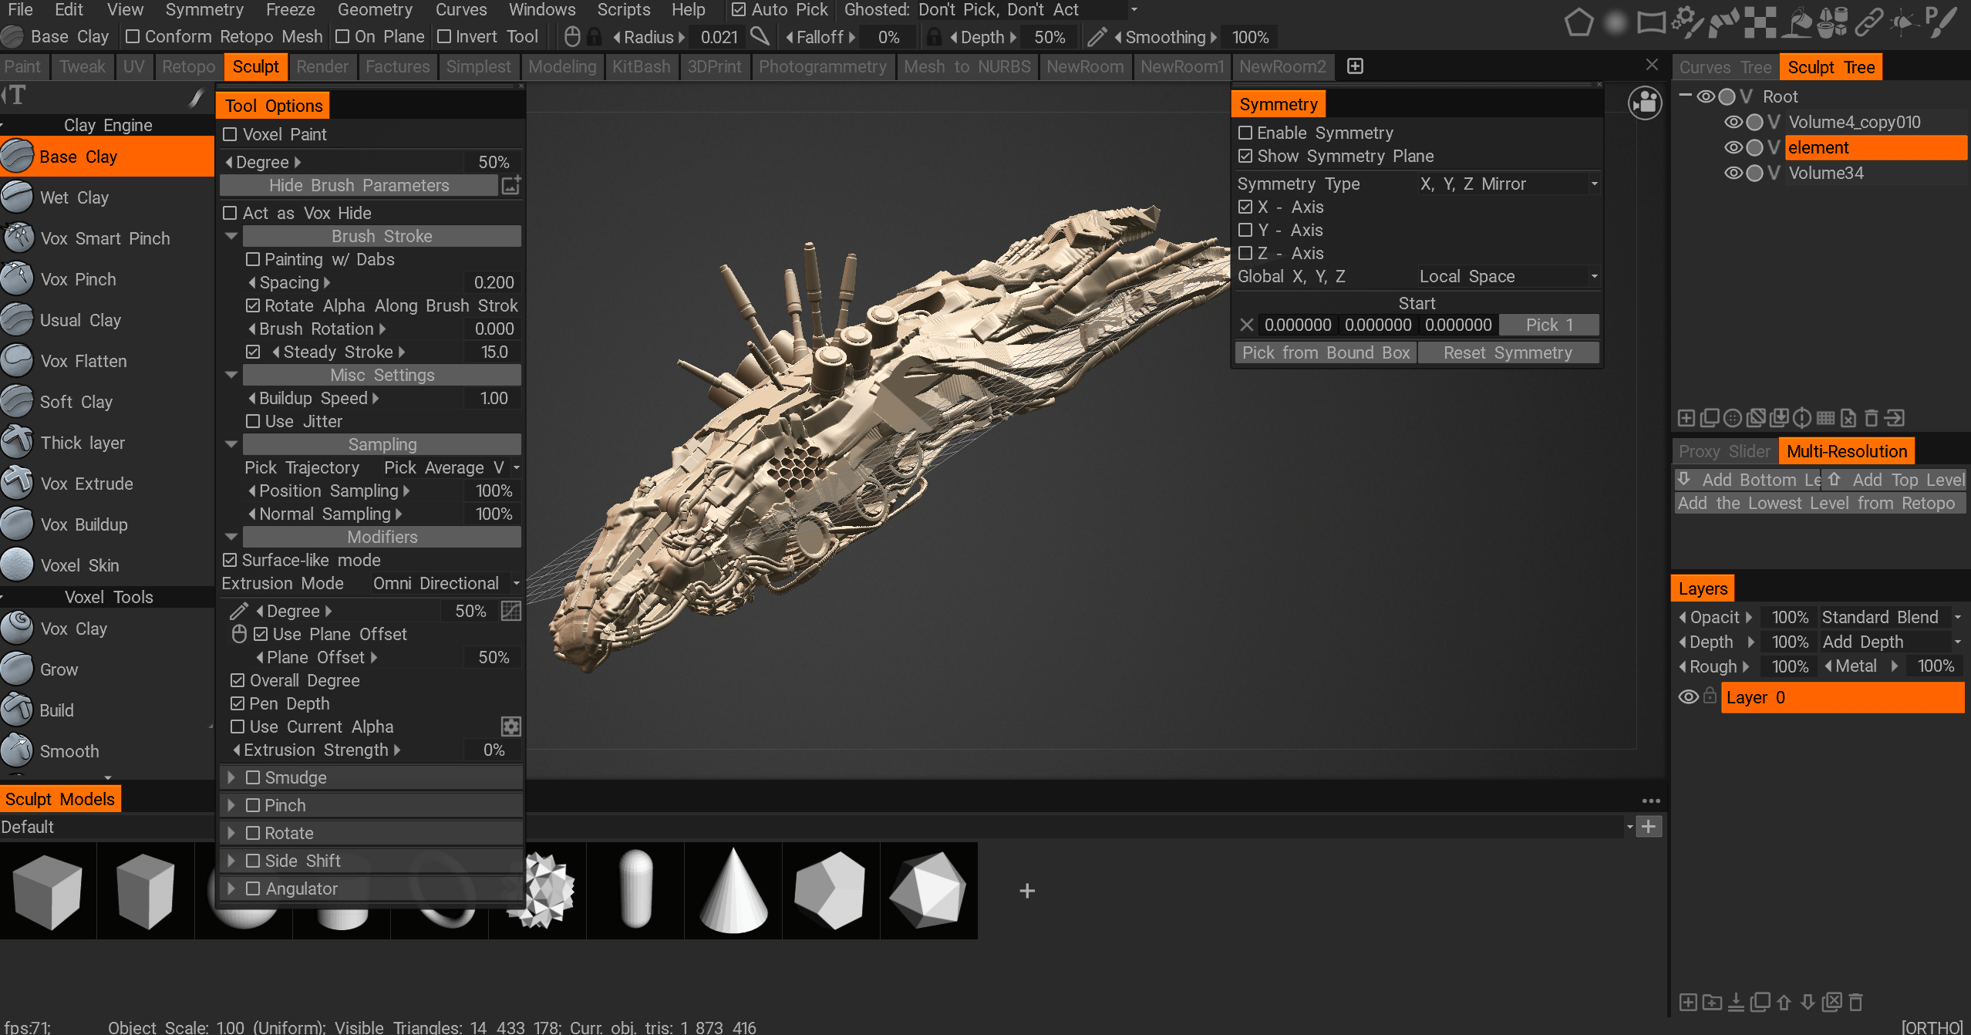Open the Extrusion Mode Omni Directional dropdown
1971x1035 pixels.
(x=446, y=583)
